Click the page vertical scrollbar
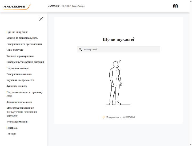The image size is (192, 146). click(191, 73)
